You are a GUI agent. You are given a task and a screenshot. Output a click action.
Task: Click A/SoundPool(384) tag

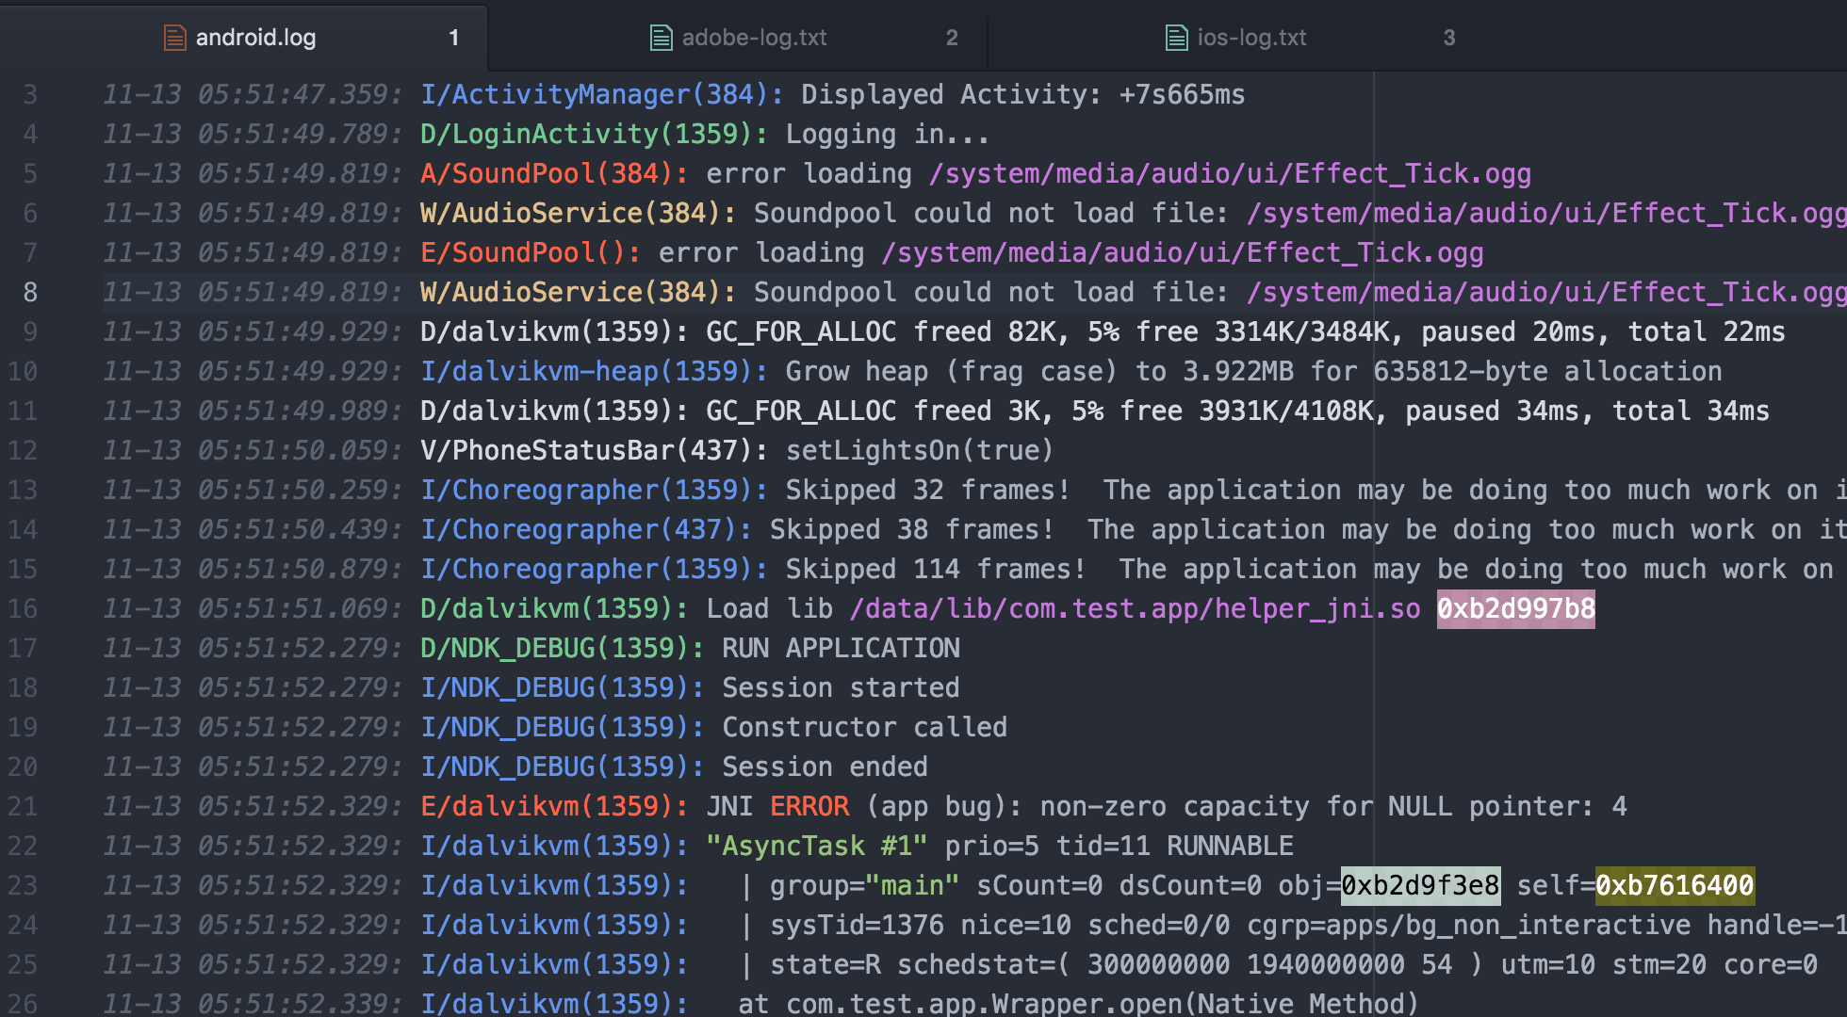(555, 173)
